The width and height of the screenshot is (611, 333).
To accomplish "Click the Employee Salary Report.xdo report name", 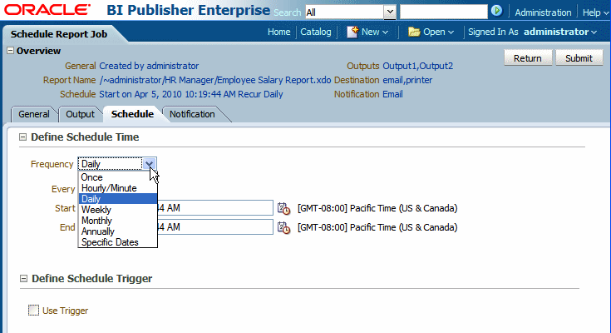I will [215, 80].
